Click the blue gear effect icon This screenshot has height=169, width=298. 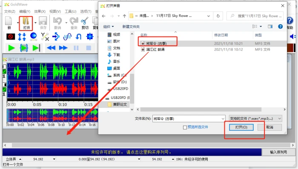coord(90,37)
